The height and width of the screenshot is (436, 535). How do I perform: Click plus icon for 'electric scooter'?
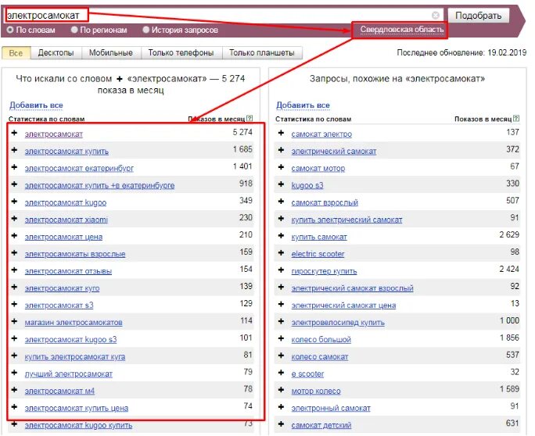click(x=281, y=252)
